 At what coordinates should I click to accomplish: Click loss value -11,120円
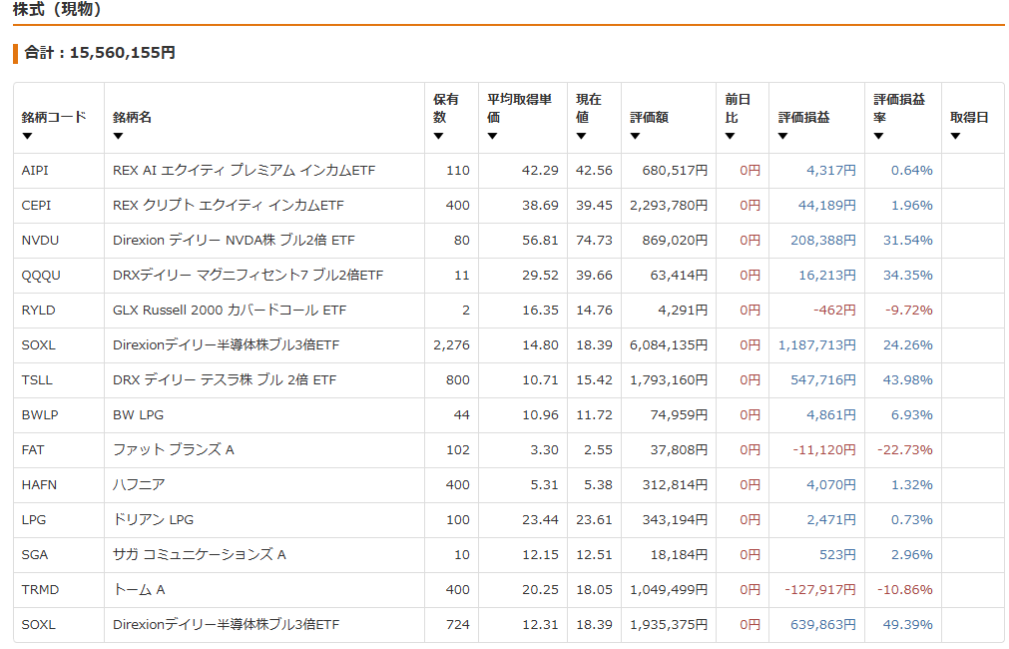(x=824, y=449)
